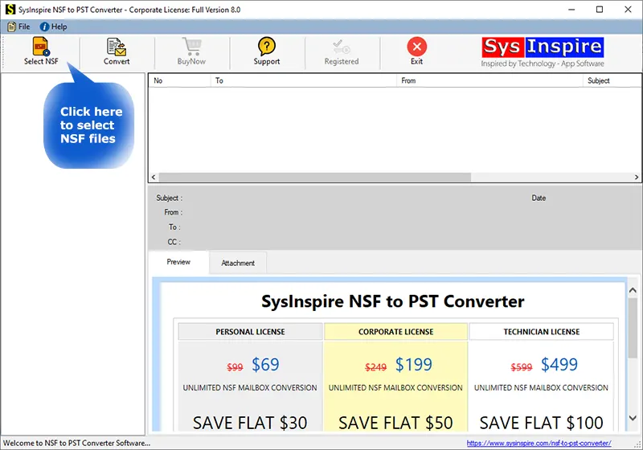Switch to the Attachment tab

[x=238, y=263]
